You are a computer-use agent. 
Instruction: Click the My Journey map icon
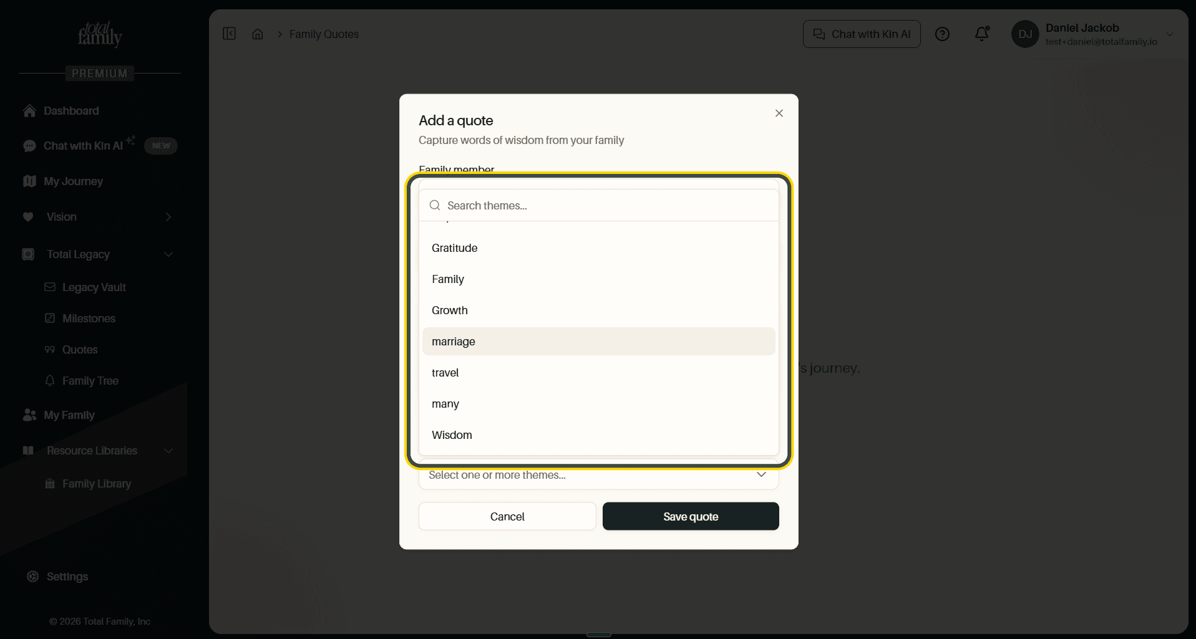click(29, 181)
